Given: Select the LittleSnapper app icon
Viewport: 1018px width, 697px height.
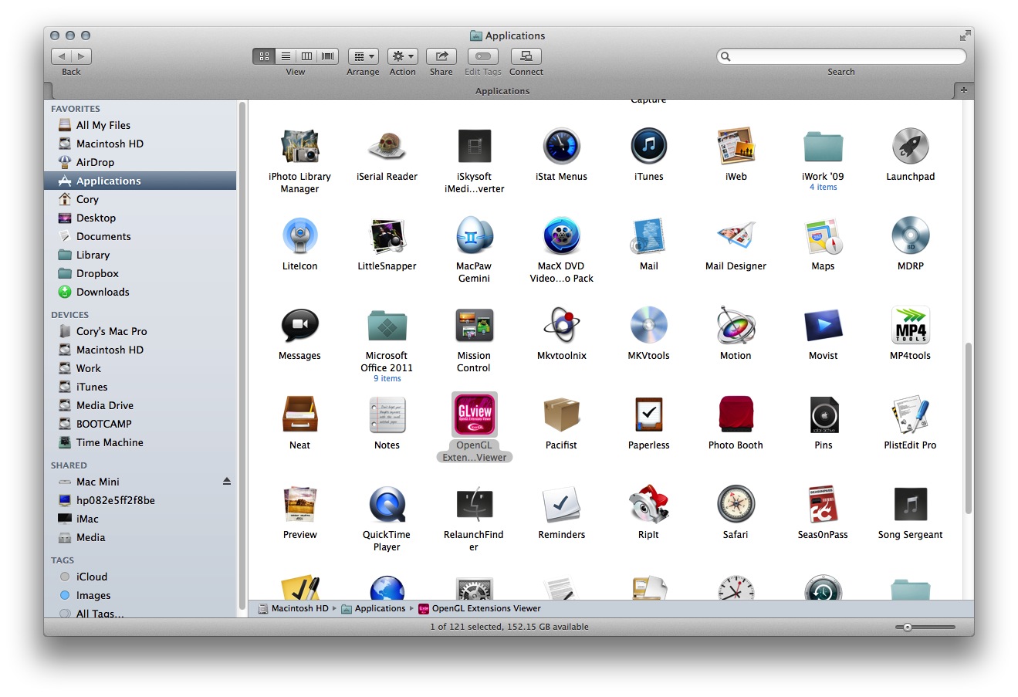Looking at the screenshot, I should pyautogui.click(x=387, y=235).
